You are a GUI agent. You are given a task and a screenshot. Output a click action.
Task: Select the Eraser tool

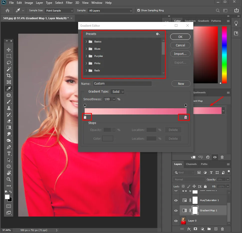(9, 121)
